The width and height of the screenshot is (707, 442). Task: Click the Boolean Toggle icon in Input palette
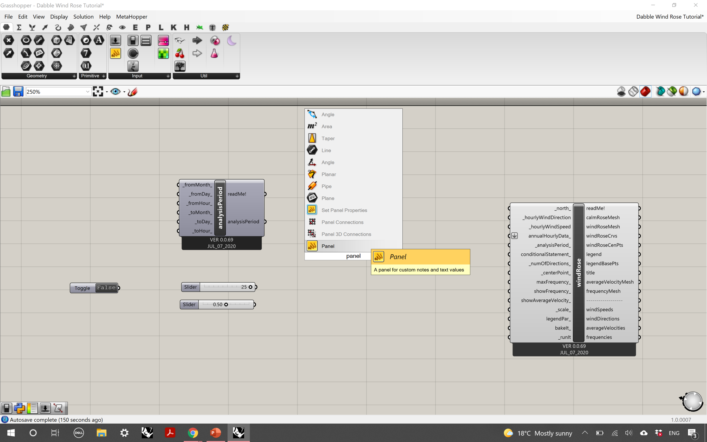tap(133, 40)
